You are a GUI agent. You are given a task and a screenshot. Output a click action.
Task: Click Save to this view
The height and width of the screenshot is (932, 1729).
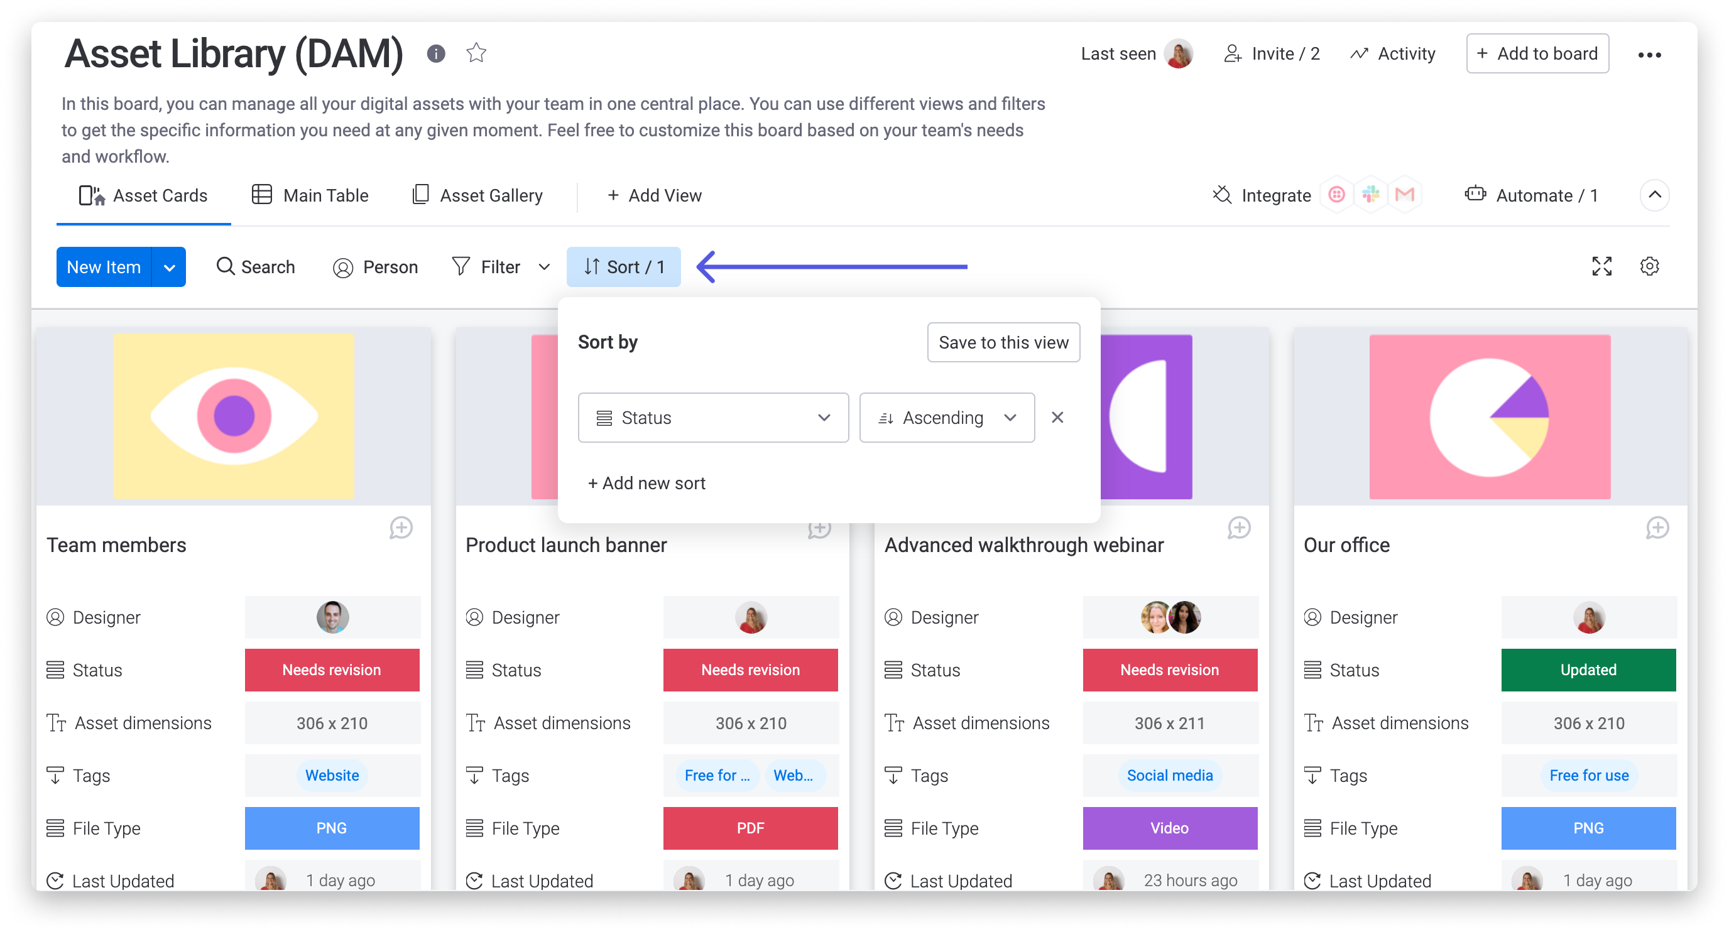1003,342
